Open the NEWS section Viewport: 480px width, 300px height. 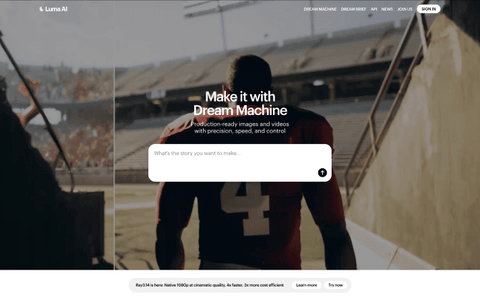(x=387, y=9)
